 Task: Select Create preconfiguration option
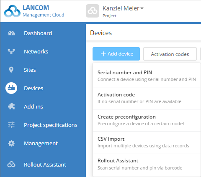coord(147,120)
